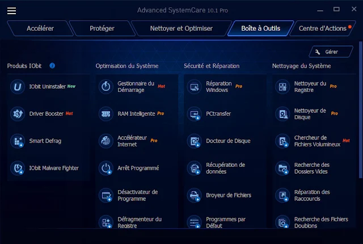Click the Défragmenteur du Registre icon
363x244 pixels.
pyautogui.click(x=106, y=222)
